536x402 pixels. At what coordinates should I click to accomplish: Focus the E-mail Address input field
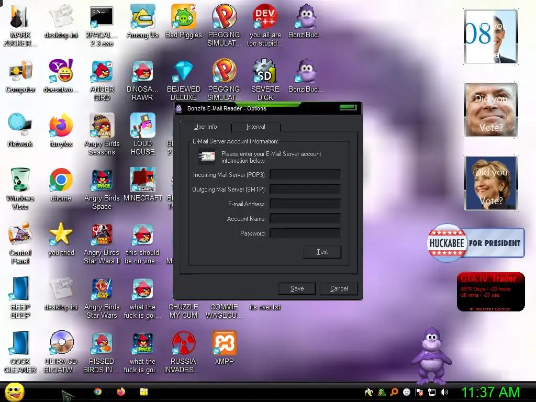click(x=305, y=204)
